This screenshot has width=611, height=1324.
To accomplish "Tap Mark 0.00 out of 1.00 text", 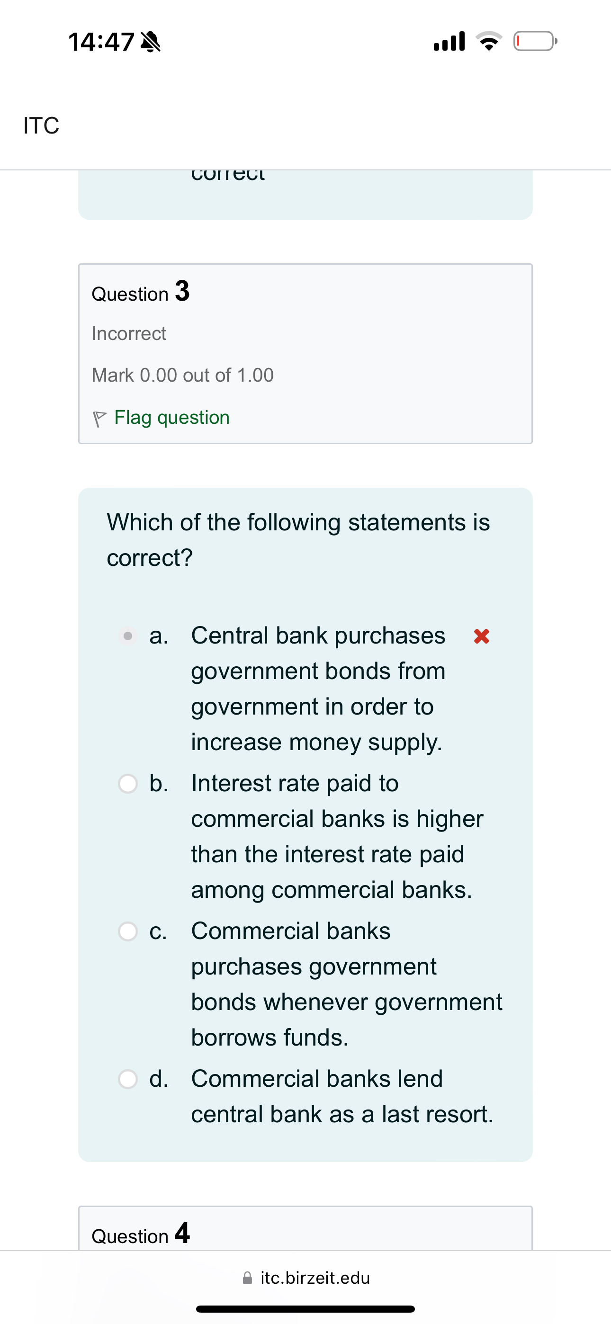I will [182, 375].
